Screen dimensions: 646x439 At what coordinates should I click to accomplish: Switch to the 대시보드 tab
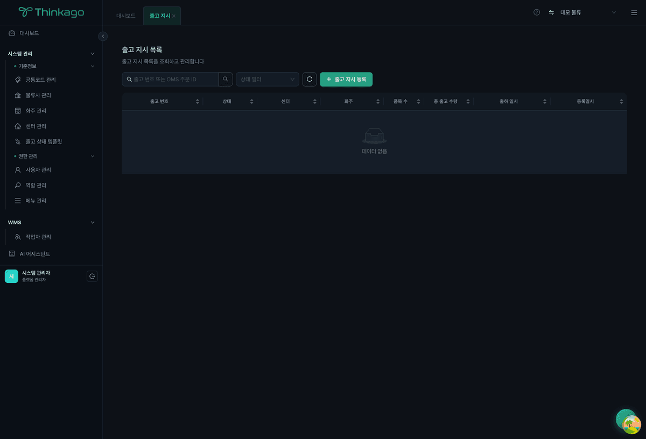tap(126, 16)
